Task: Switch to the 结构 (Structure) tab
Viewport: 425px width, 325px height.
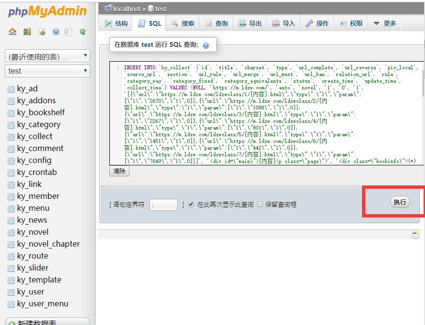Action: 116,23
